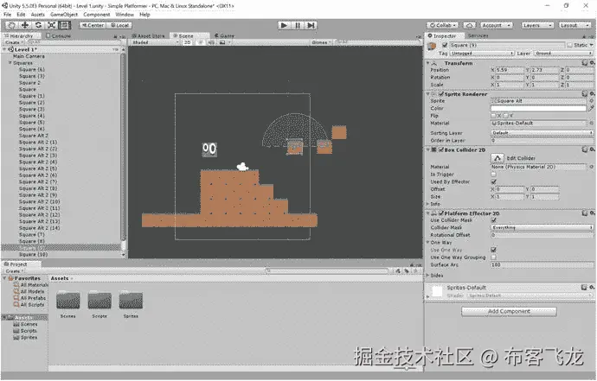Image resolution: width=597 pixels, height=381 pixels.
Task: Toggle the 2D scene view button
Action: click(188, 42)
